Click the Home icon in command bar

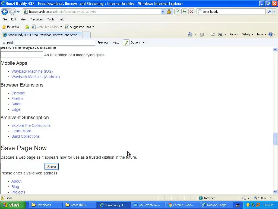click(190, 34)
